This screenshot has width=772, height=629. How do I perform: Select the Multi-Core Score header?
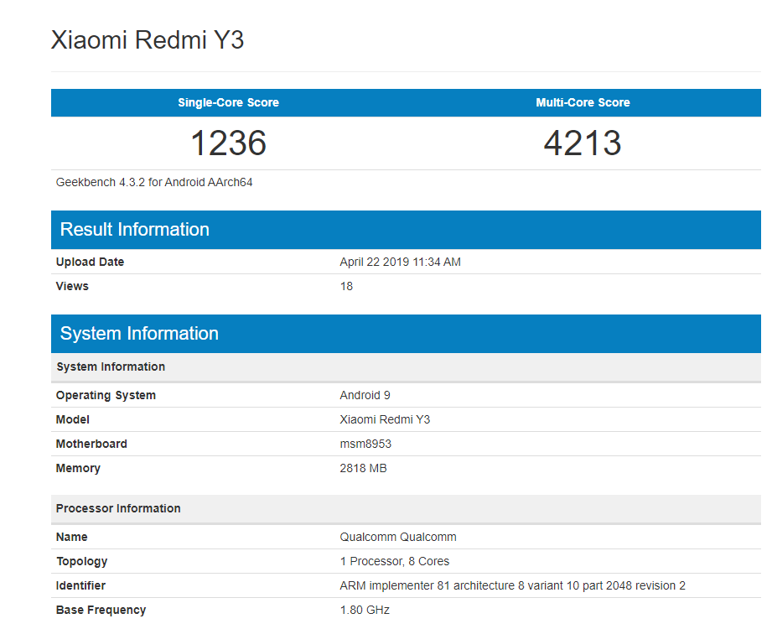point(583,102)
